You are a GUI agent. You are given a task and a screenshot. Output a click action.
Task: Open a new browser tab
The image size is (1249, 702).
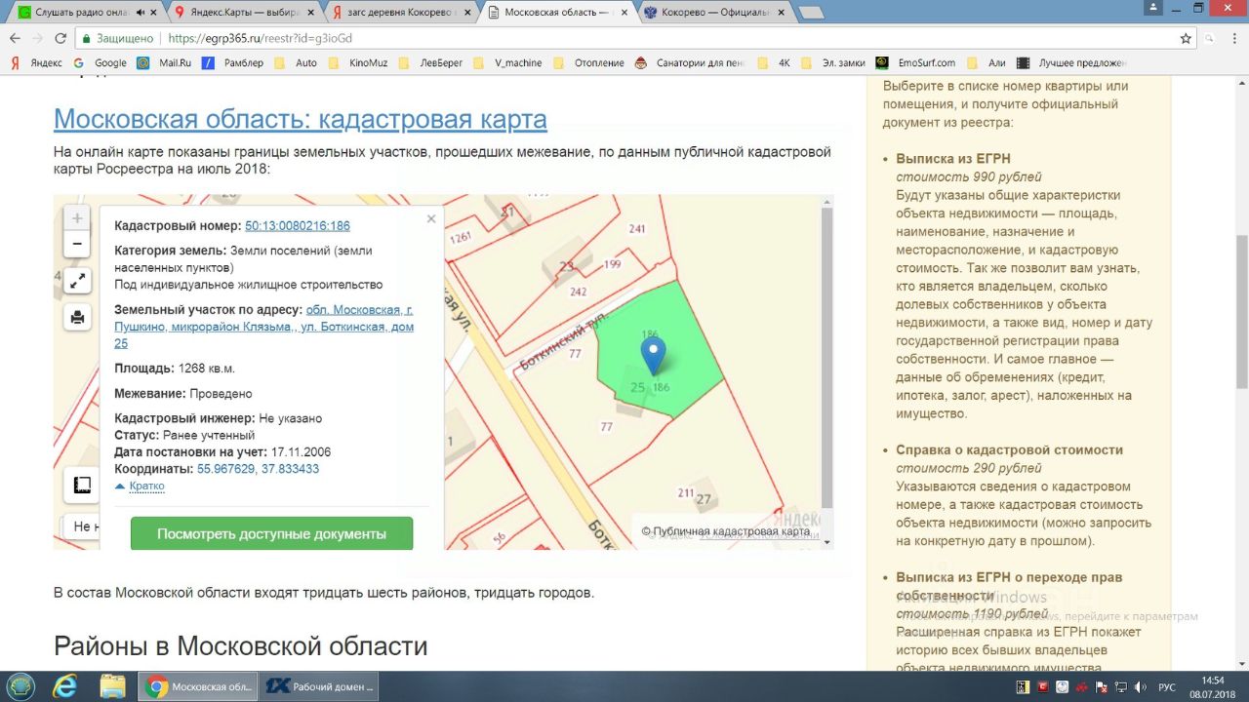pyautogui.click(x=810, y=12)
